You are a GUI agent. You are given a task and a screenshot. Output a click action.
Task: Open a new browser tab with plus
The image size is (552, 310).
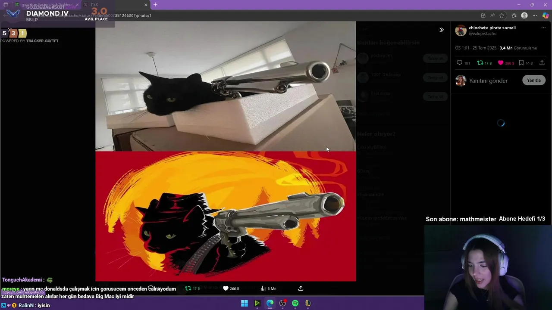point(155,5)
